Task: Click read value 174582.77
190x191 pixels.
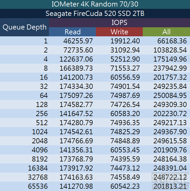Action: tap(76, 104)
